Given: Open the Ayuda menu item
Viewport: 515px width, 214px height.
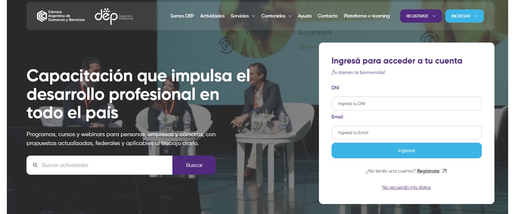Looking at the screenshot, I should (305, 16).
